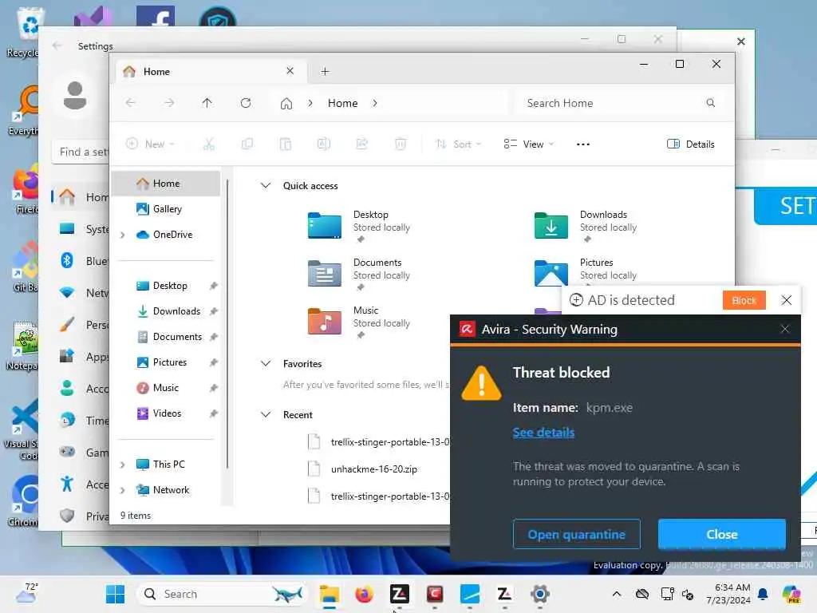The image size is (817, 613).
Task: Click Find a setting box in Settings
Action: 81,152
